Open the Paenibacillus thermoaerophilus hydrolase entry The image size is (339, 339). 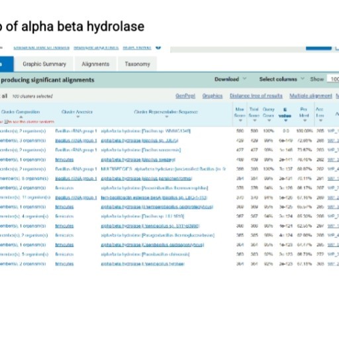pyautogui.click(x=154, y=188)
